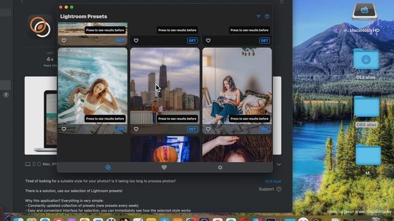
Task: Open the filter icon in Lightroom Presets header
Action: click(x=259, y=17)
